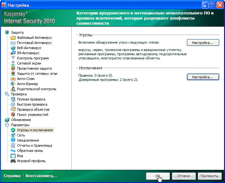Minimize the Настройка window

(x=205, y=5)
